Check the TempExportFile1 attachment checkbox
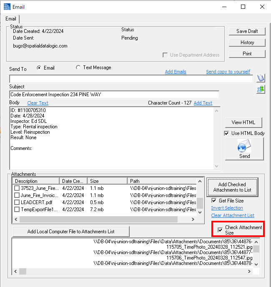271x287 pixels. coord(17,210)
